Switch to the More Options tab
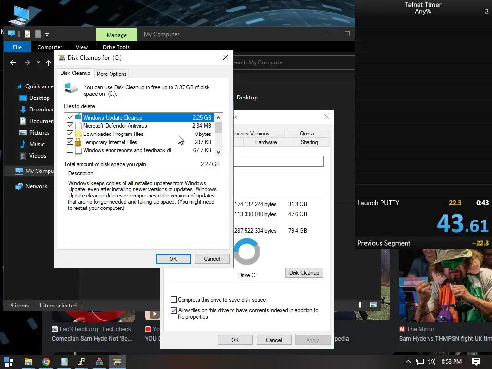This screenshot has height=369, width=492. pyautogui.click(x=111, y=74)
